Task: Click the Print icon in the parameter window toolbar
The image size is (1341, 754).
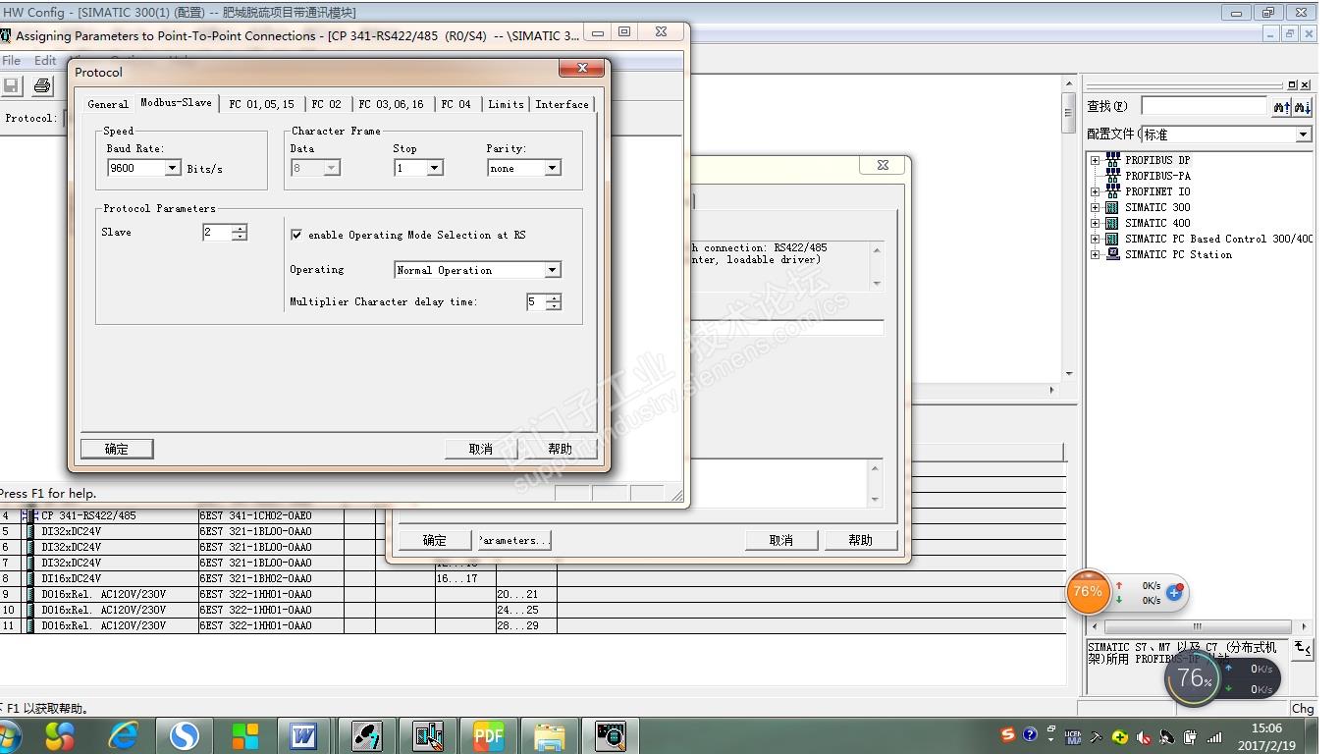Action: click(x=42, y=85)
